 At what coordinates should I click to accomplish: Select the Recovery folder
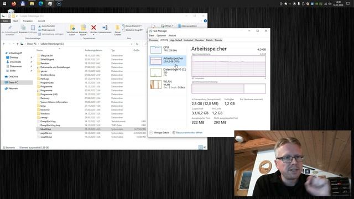coord(45,98)
